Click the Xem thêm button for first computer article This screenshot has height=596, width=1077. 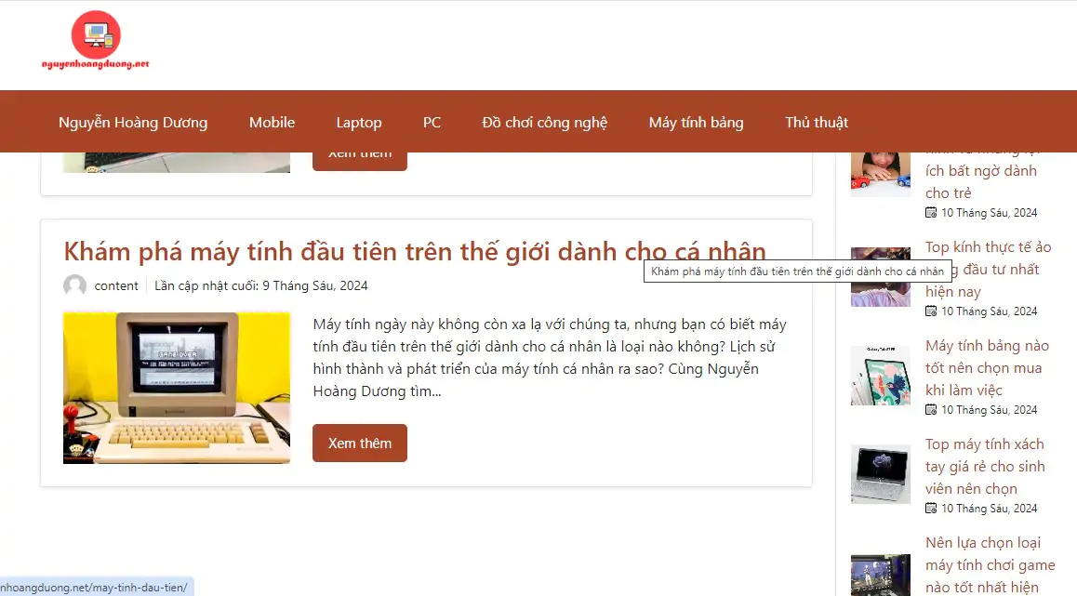[x=360, y=443]
